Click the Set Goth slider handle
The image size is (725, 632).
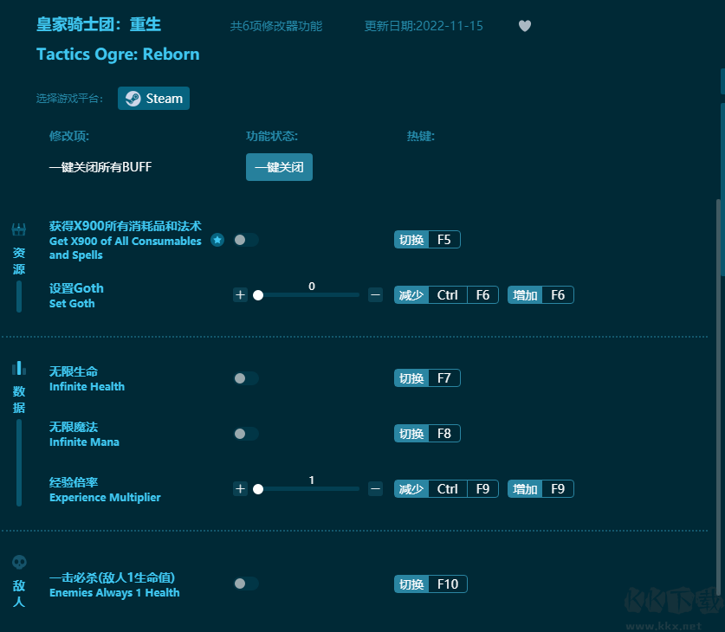point(258,295)
